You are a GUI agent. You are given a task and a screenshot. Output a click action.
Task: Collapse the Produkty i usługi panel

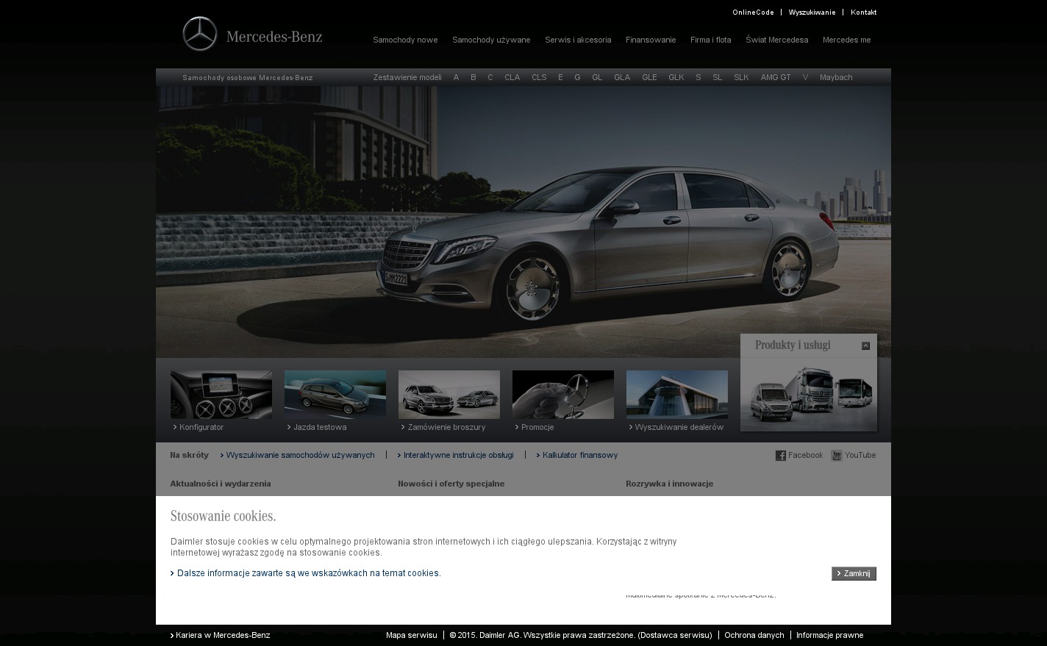coord(865,345)
